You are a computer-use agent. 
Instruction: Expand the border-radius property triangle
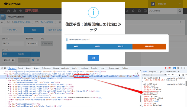click(156, 98)
